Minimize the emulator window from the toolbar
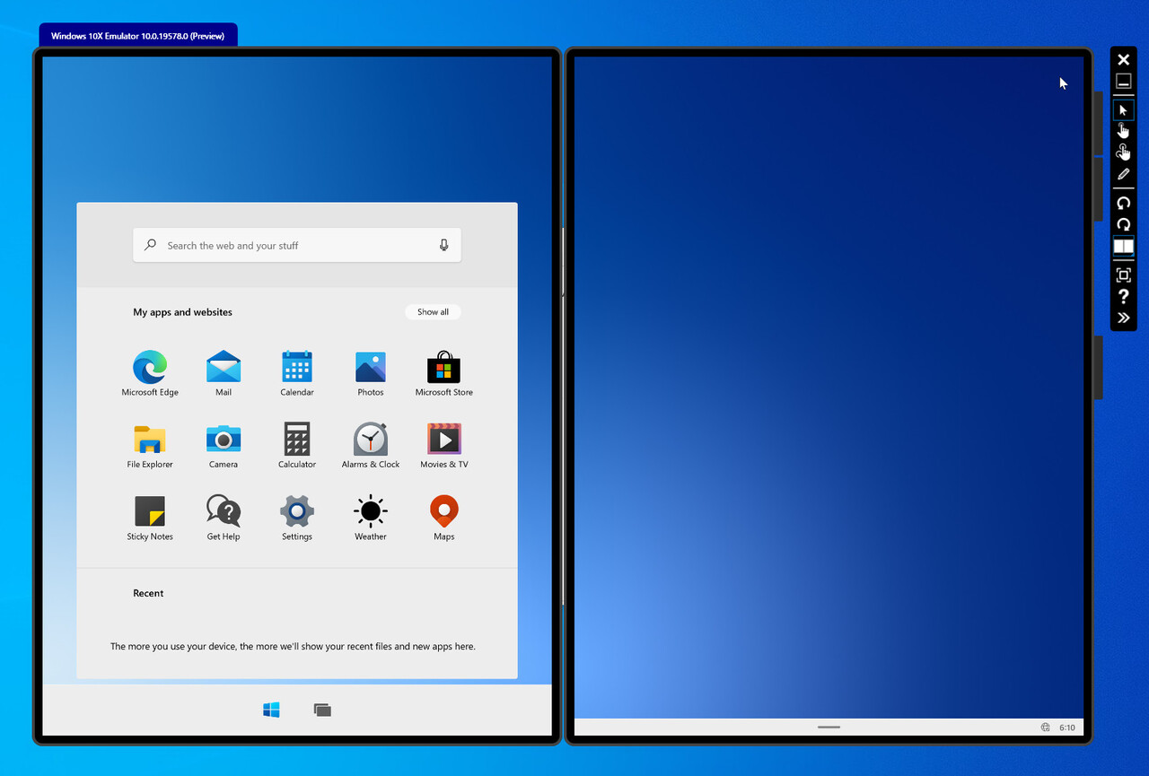The height and width of the screenshot is (776, 1149). pyautogui.click(x=1123, y=81)
